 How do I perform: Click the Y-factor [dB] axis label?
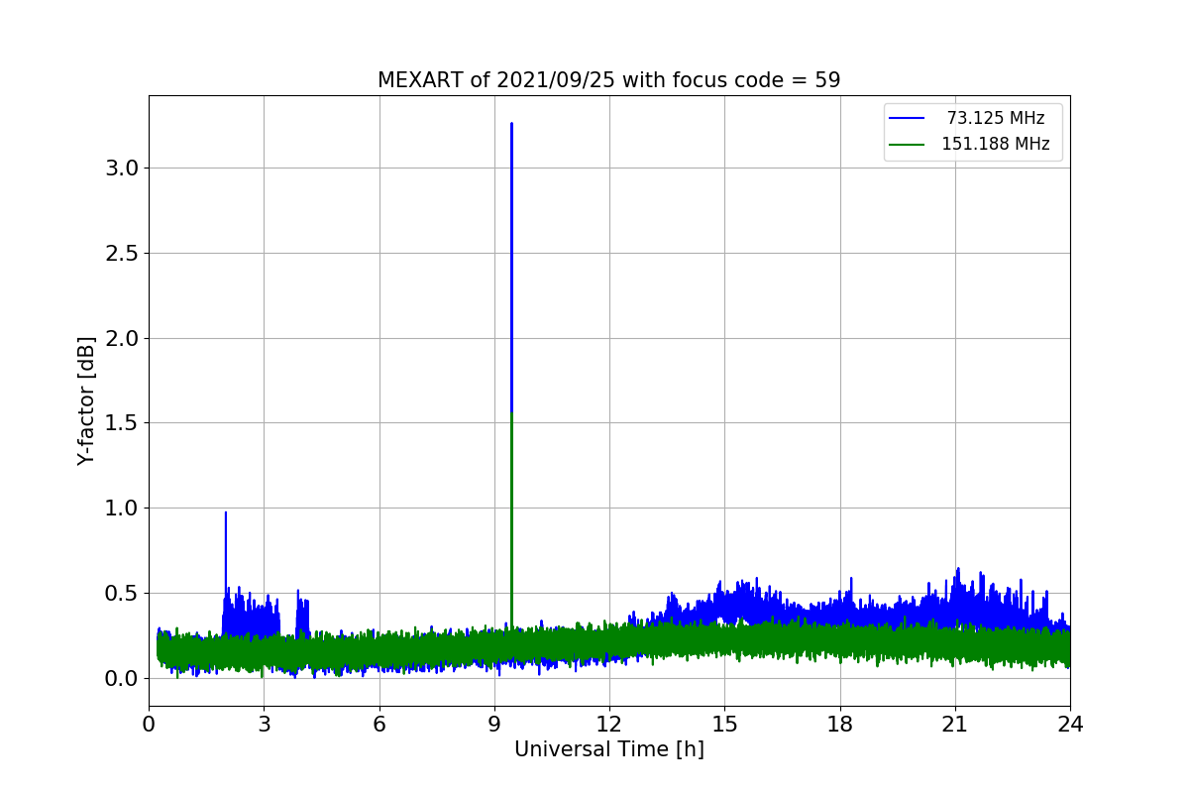(87, 400)
